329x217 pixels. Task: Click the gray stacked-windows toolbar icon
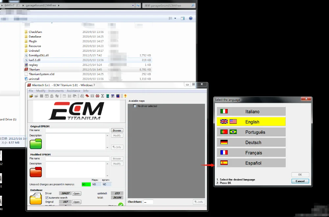[75, 96]
